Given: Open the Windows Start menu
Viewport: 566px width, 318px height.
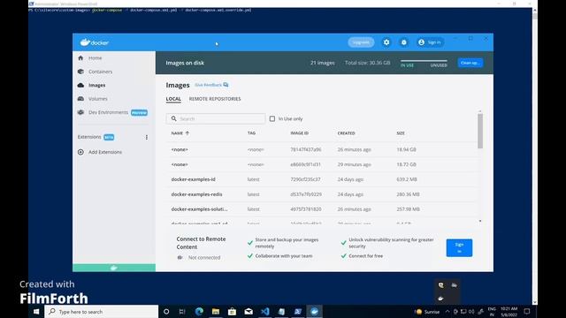Looking at the screenshot, I should pos(36,312).
